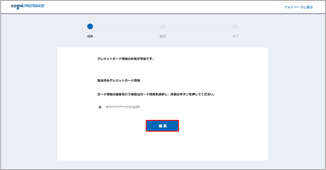The width and height of the screenshot is (326, 170).
Task: Click the 登録済みクレジットカード情報 heading
Action: coord(119,81)
